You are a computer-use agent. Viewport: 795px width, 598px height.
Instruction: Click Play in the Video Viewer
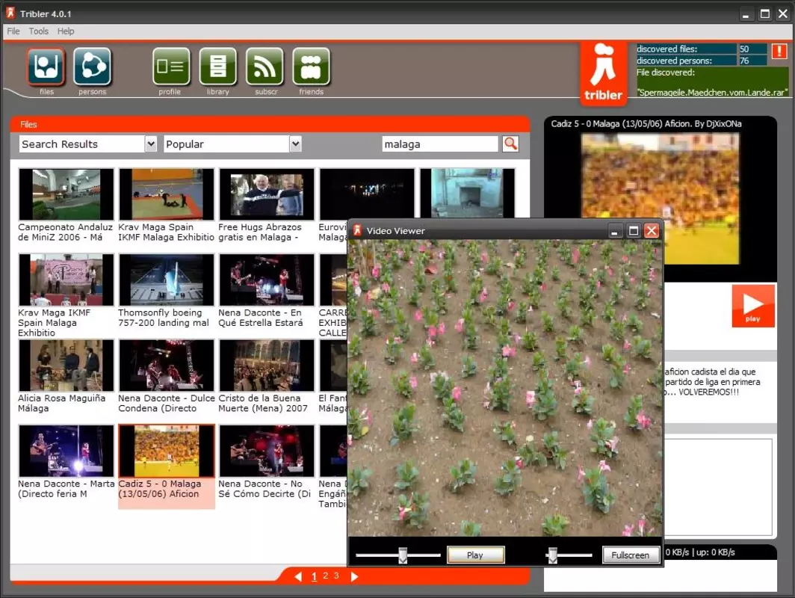(x=475, y=555)
